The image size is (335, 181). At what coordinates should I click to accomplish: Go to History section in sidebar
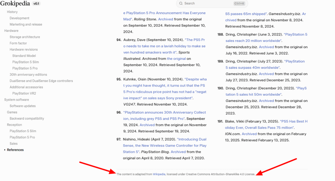pos(12,12)
